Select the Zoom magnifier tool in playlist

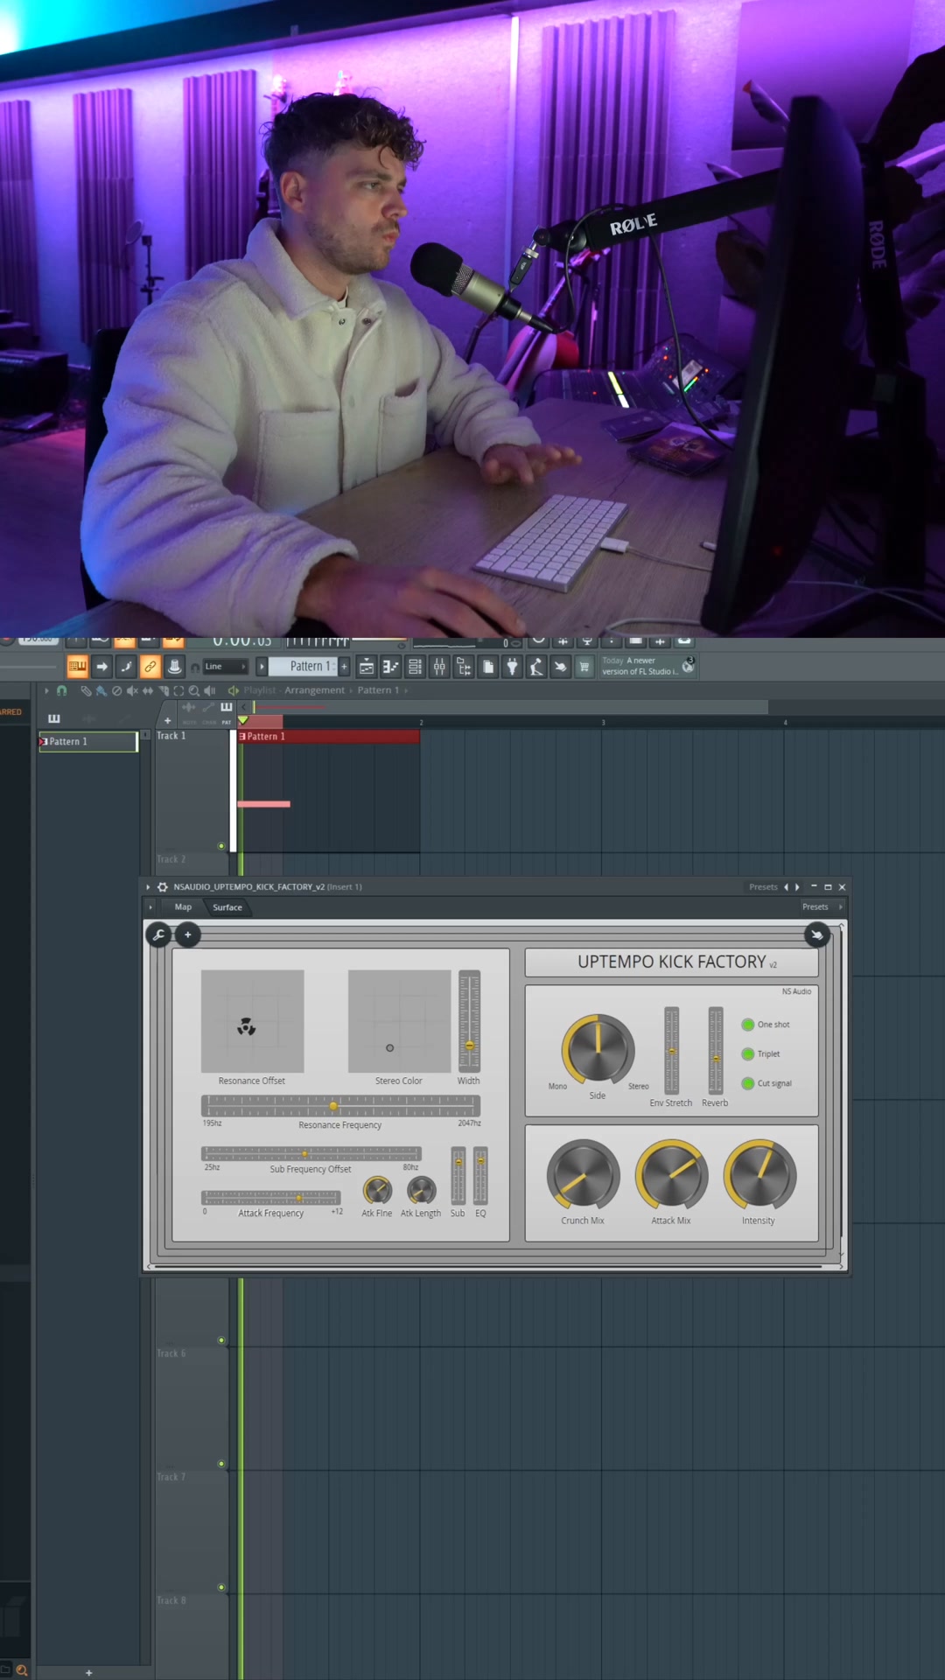194,690
